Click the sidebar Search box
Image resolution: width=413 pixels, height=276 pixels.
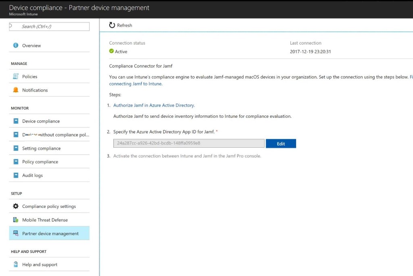(49, 26)
